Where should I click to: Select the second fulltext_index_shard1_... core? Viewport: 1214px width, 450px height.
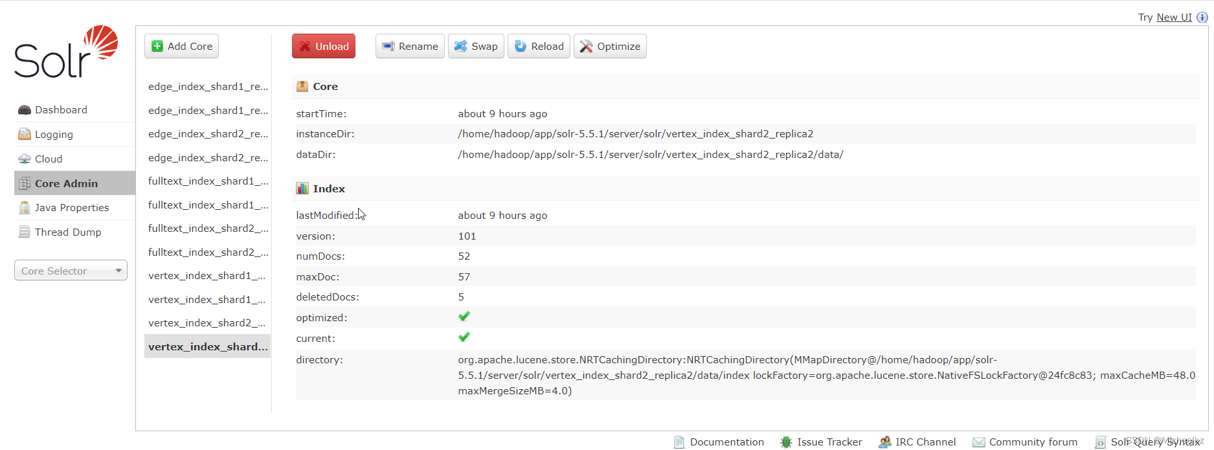coord(208,205)
